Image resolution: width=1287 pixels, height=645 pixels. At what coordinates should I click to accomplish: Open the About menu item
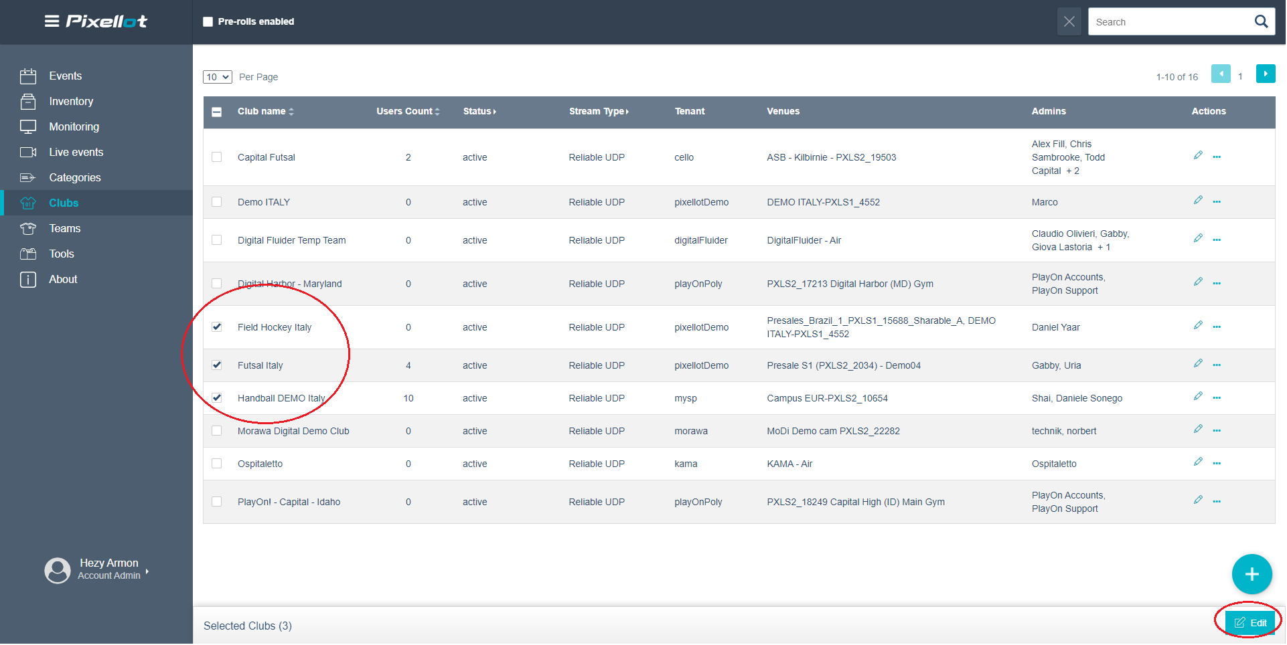pos(63,280)
